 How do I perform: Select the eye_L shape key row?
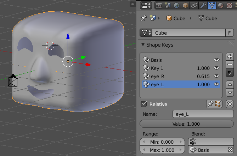click(181, 84)
